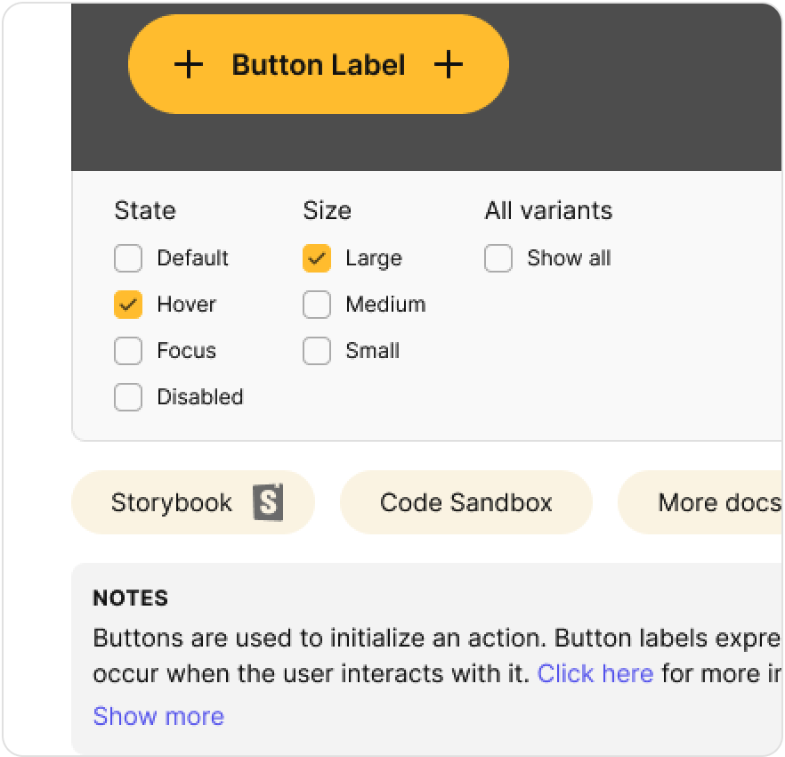Open the Storybook chip
The height and width of the screenshot is (757, 785).
pyautogui.click(x=193, y=502)
